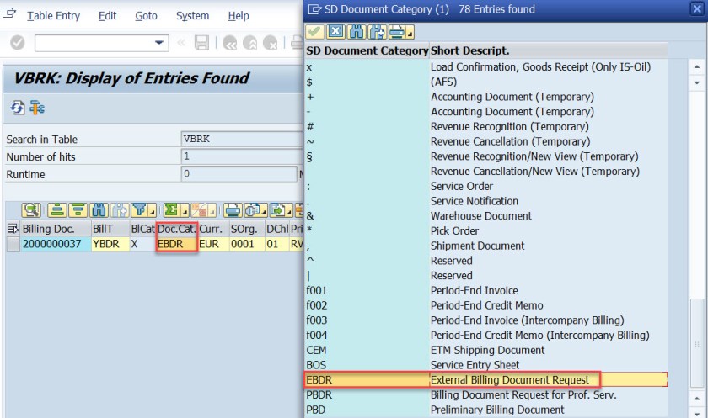The width and height of the screenshot is (708, 418).
Task: Open the Goto menu
Action: click(x=147, y=16)
